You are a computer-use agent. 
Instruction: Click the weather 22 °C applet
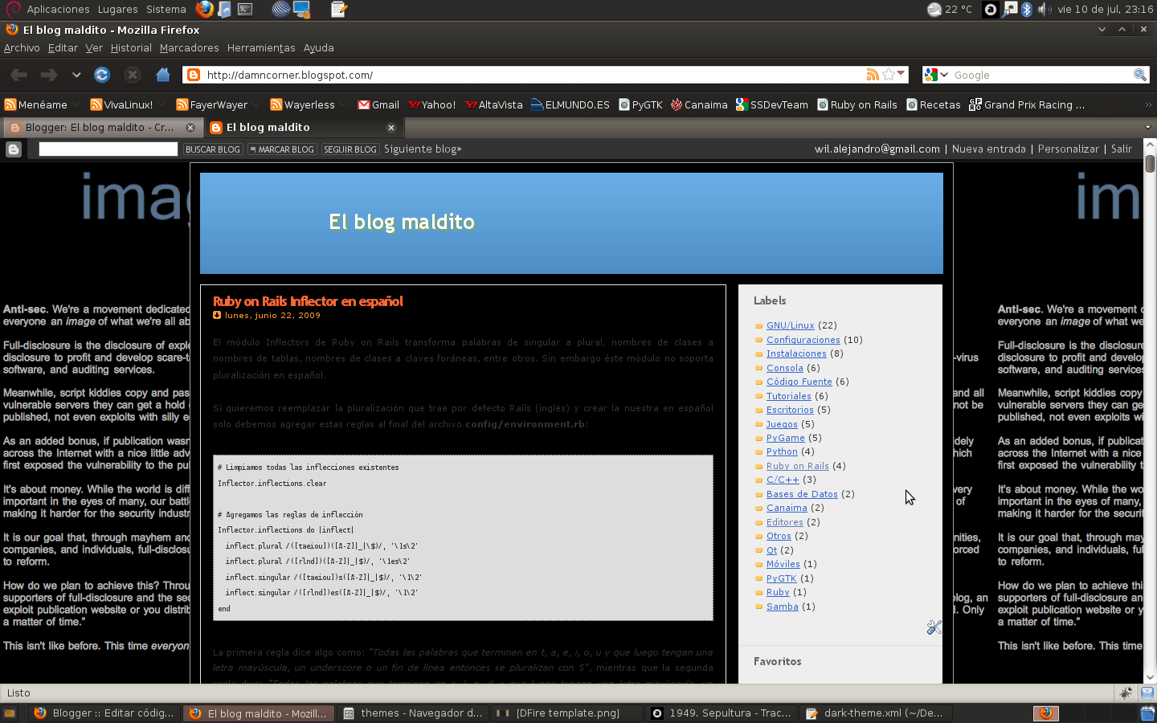950,9
